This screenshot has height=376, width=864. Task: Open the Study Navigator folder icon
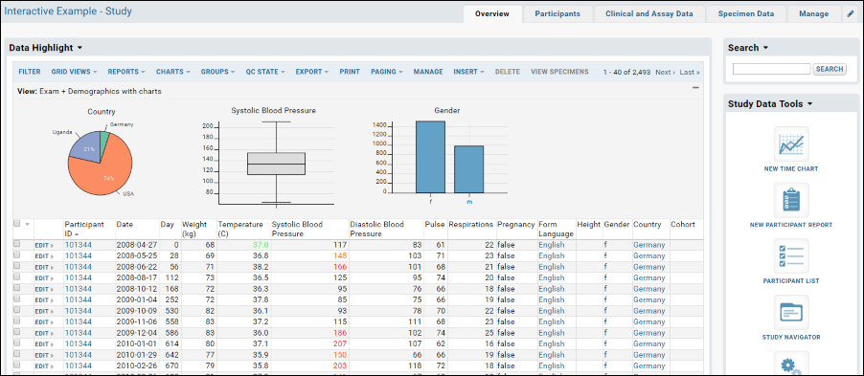click(x=791, y=312)
